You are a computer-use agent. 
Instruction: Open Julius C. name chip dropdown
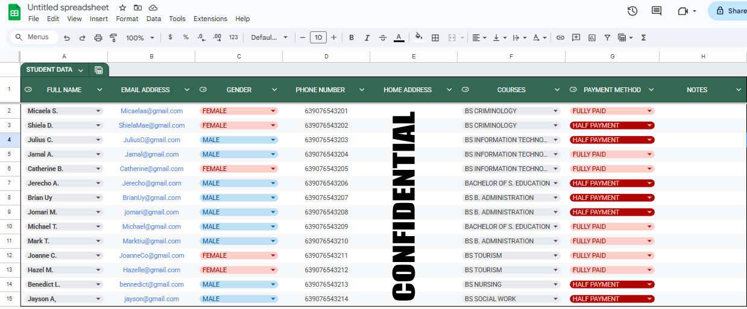click(98, 140)
